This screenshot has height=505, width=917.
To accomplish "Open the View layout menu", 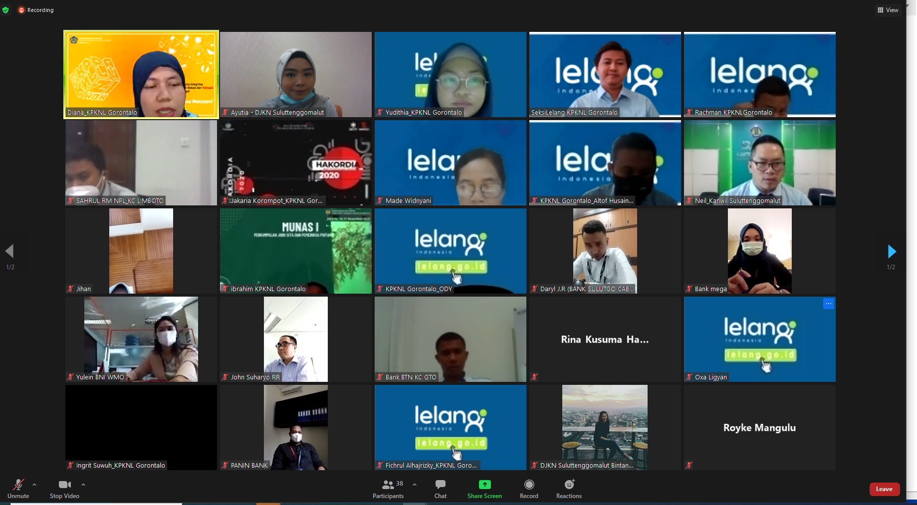I will [888, 10].
